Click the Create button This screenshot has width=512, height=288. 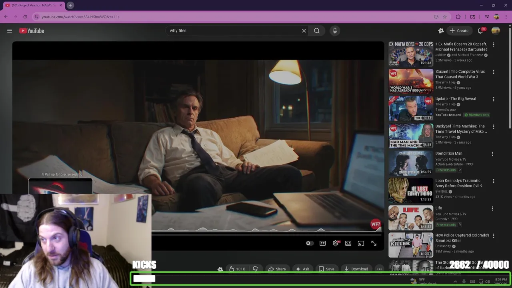click(459, 30)
